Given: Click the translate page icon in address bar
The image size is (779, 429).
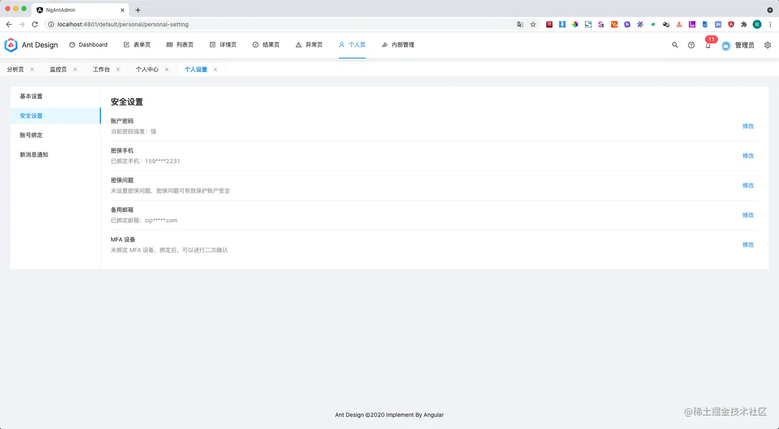Looking at the screenshot, I should (520, 24).
